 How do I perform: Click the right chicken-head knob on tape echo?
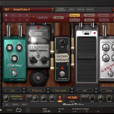point(44,60)
